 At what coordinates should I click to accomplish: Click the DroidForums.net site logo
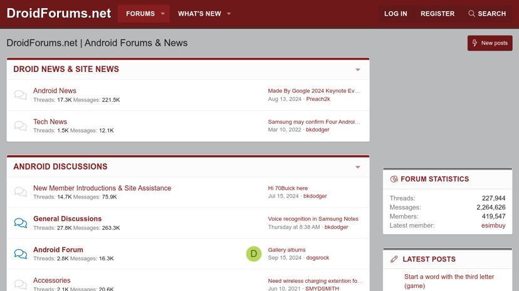(59, 13)
